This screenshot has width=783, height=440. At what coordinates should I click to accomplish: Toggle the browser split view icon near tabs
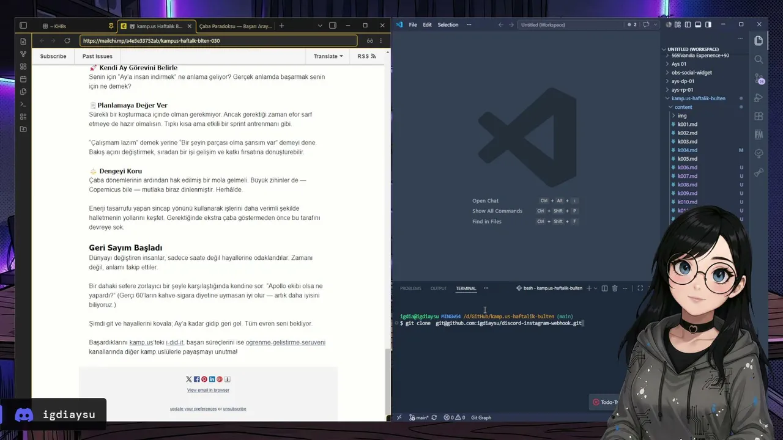click(x=333, y=26)
